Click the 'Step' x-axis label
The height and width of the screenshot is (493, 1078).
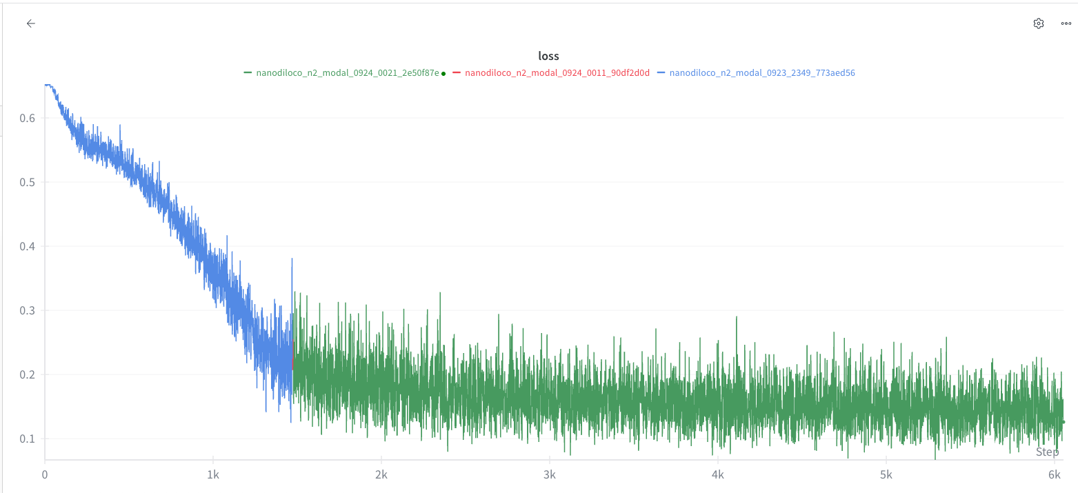(x=1046, y=452)
